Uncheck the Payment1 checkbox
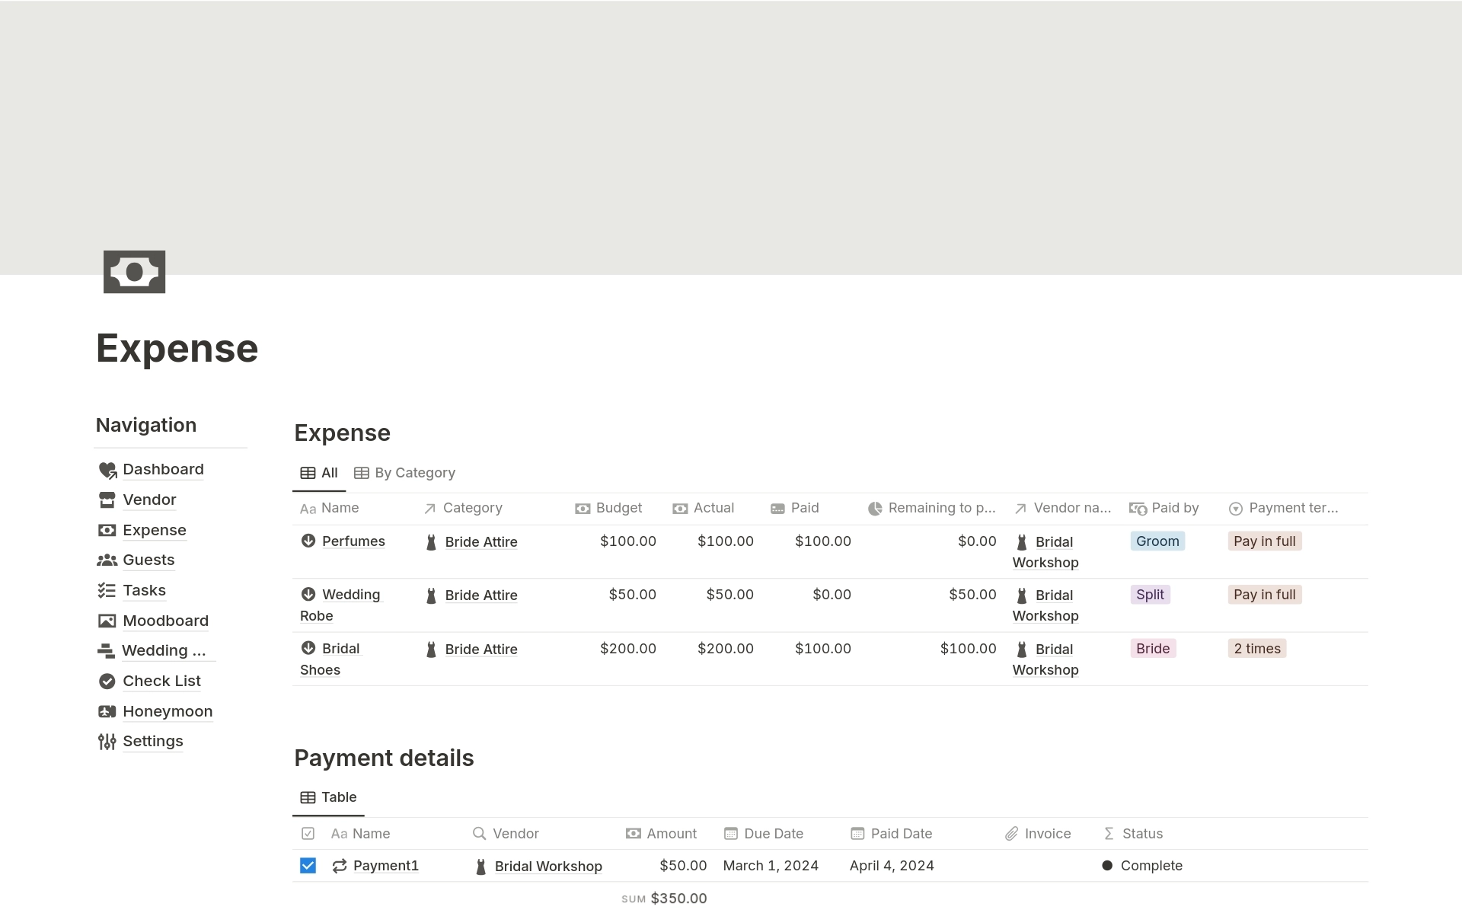This screenshot has height=913, width=1462. 308,866
